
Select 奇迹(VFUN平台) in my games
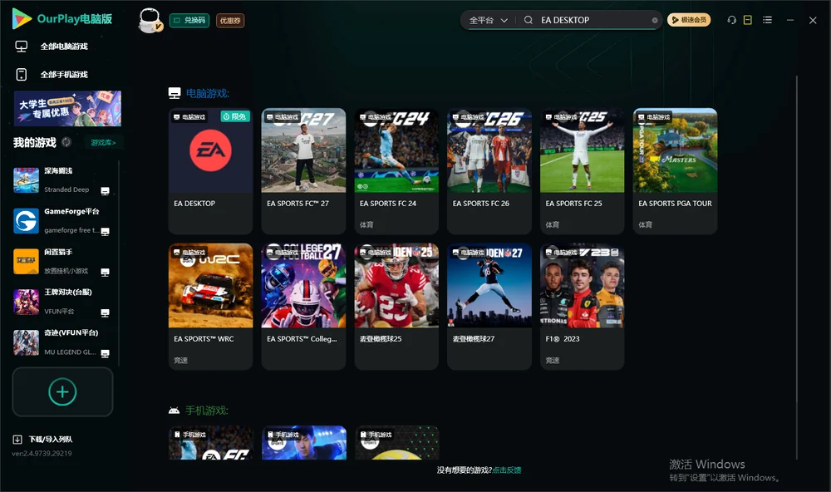click(62, 342)
